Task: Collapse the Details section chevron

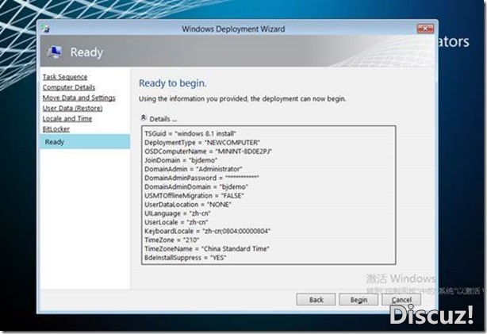Action: click(x=144, y=118)
